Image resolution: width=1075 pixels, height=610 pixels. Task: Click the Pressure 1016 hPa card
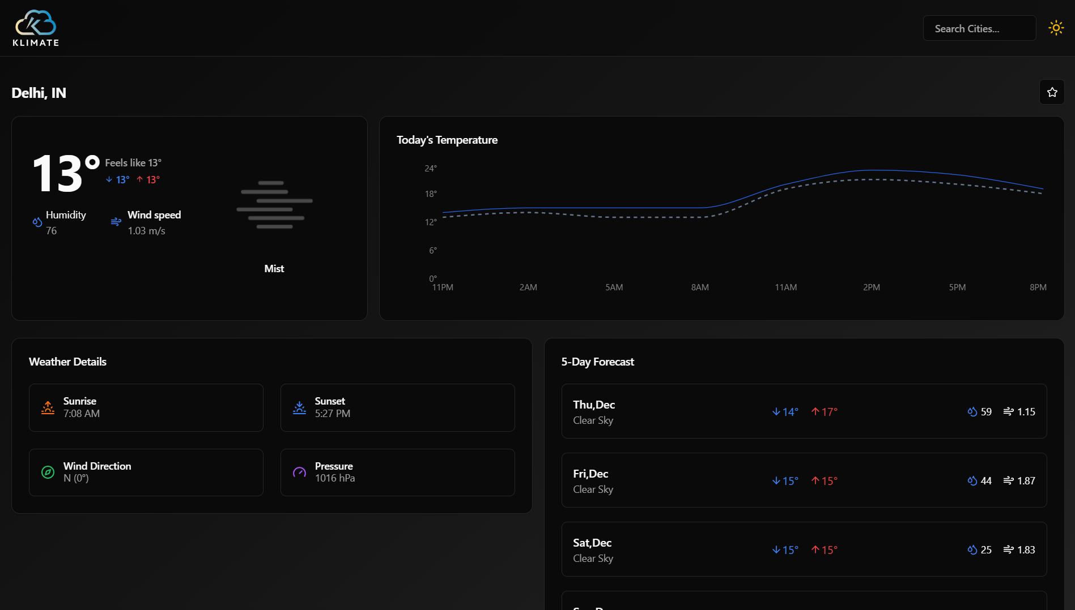(x=397, y=472)
